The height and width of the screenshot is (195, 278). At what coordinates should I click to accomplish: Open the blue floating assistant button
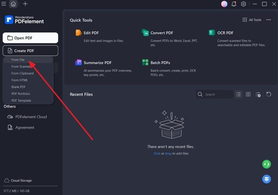click(267, 179)
